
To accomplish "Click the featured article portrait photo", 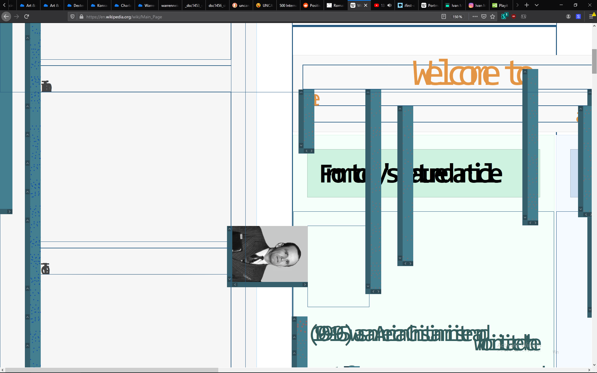I will (269, 253).
